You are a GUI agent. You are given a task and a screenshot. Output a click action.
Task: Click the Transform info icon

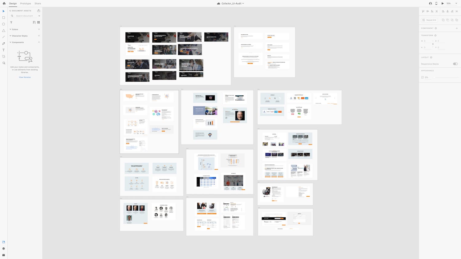[435, 35]
